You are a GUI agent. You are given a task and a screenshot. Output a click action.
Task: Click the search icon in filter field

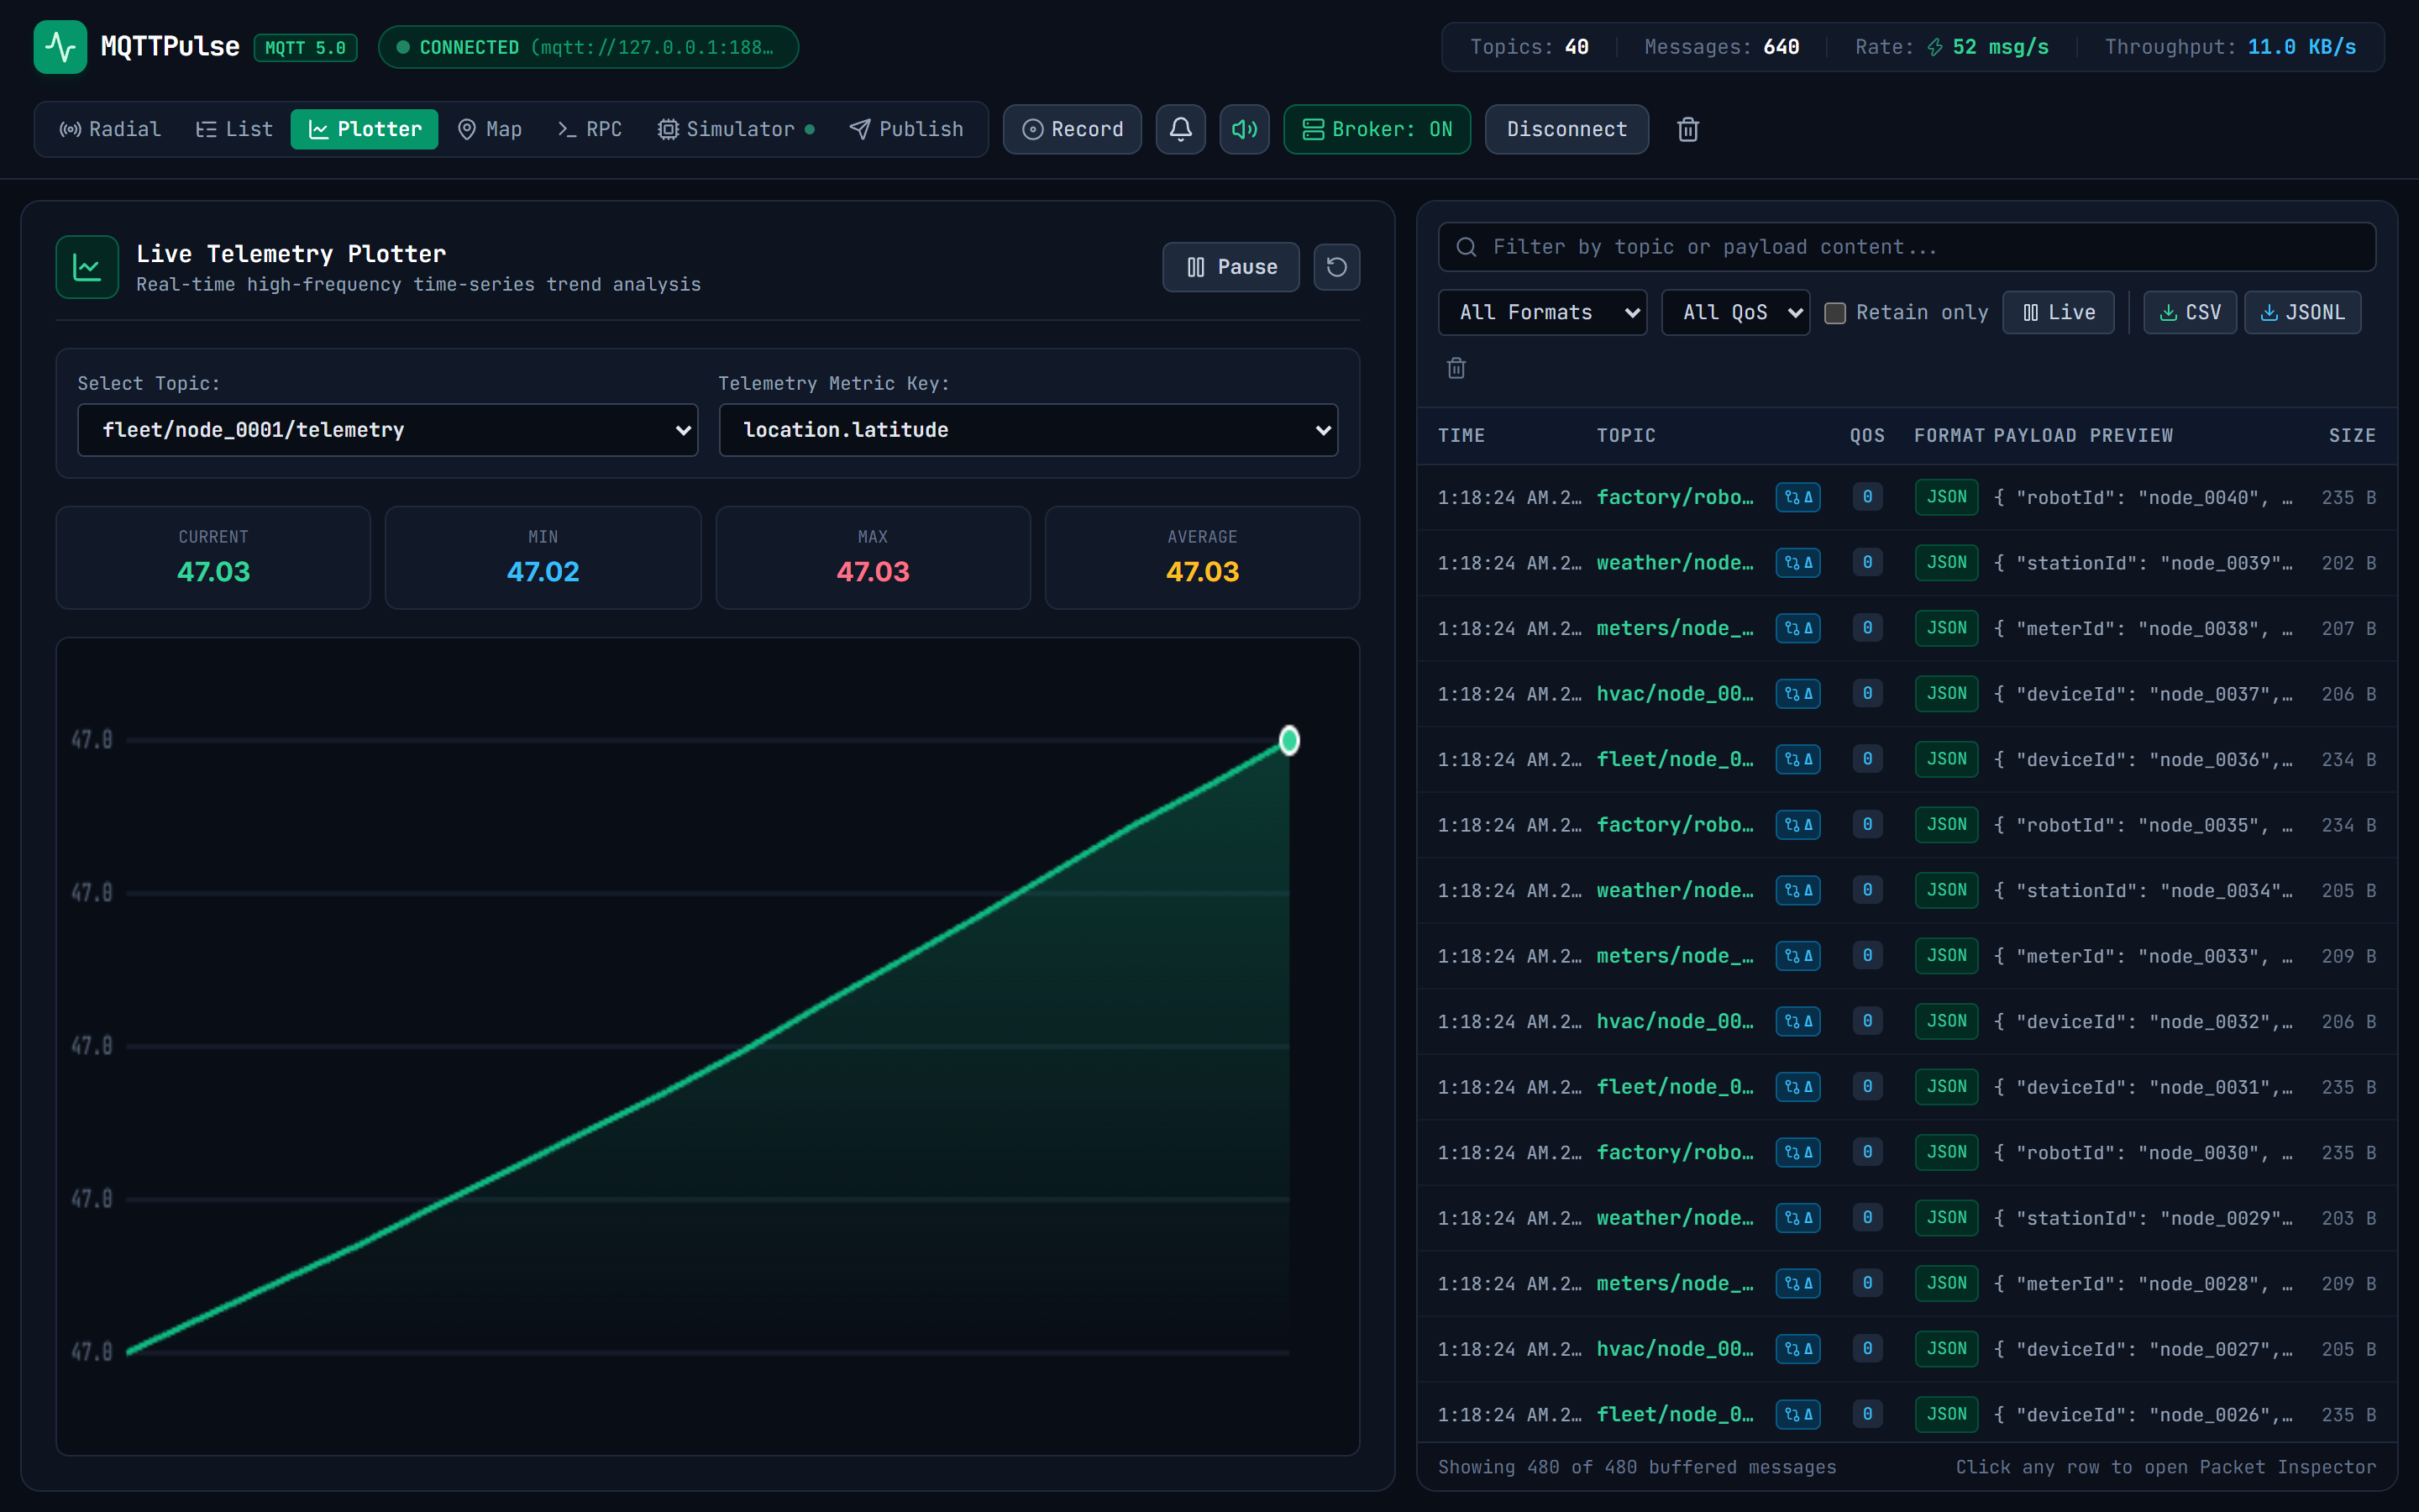click(x=1467, y=247)
